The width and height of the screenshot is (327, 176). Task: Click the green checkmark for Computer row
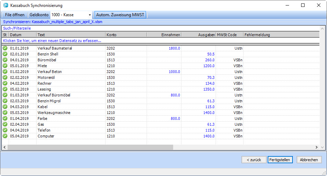pyautogui.click(x=5, y=136)
